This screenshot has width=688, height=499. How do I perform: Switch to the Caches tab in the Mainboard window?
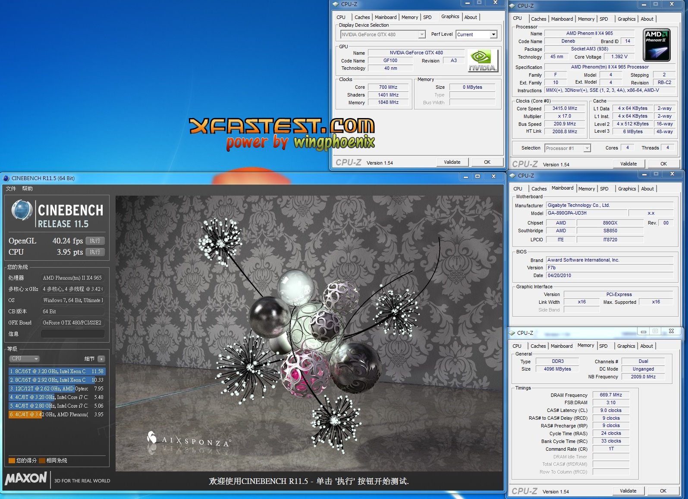(539, 189)
